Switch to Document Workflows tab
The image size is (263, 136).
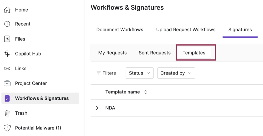point(120,30)
